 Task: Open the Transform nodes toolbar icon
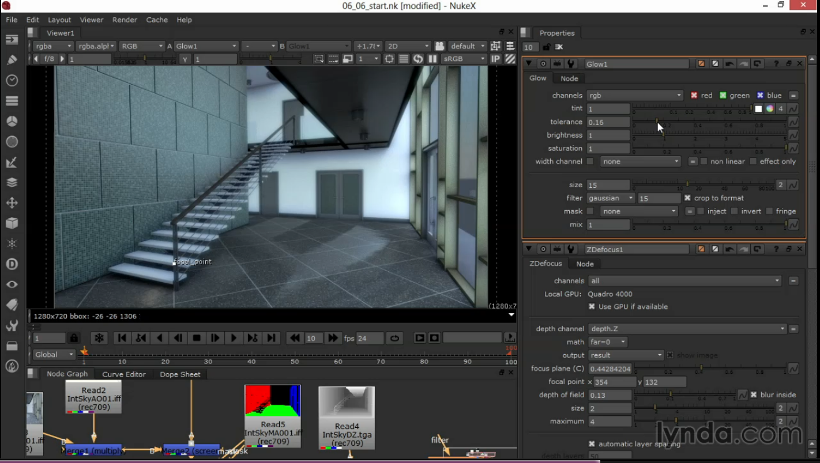12,203
